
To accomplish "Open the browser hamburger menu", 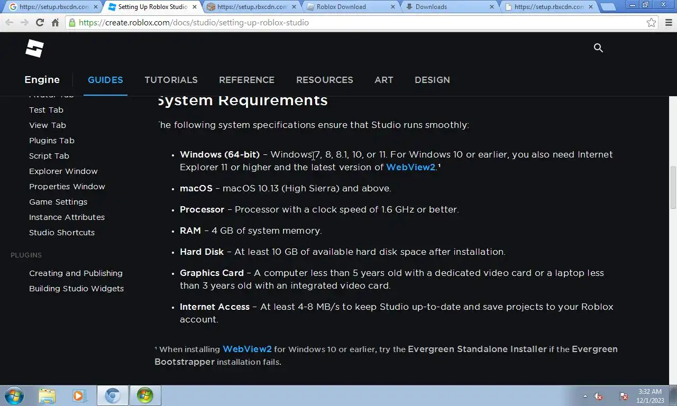I will [667, 23].
